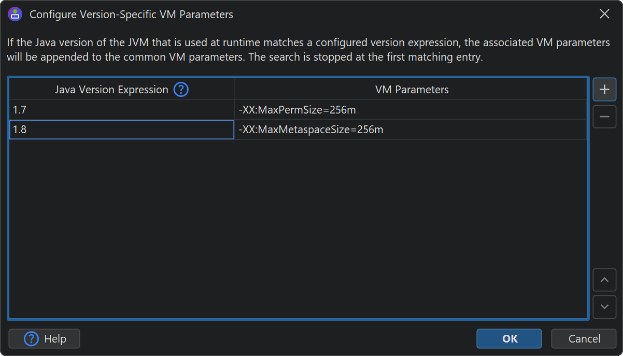
Task: Add a new version entry with plus button
Action: click(604, 90)
